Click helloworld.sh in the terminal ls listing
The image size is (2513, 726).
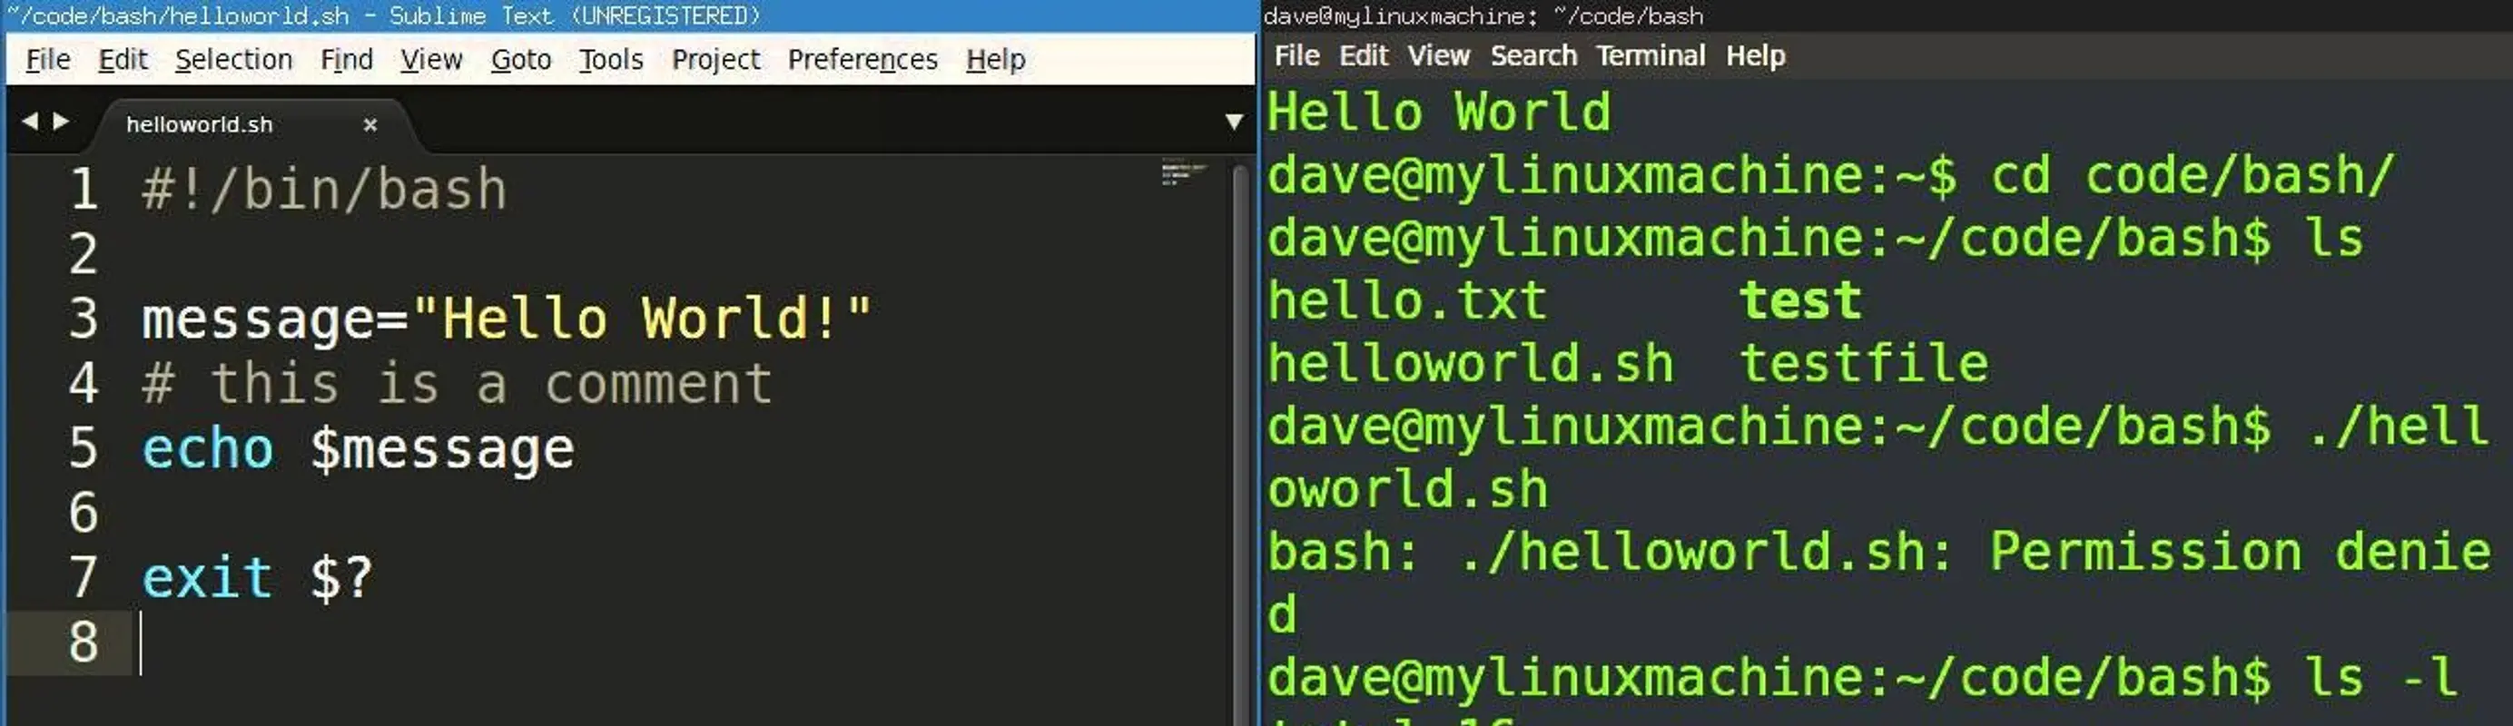coord(1471,364)
